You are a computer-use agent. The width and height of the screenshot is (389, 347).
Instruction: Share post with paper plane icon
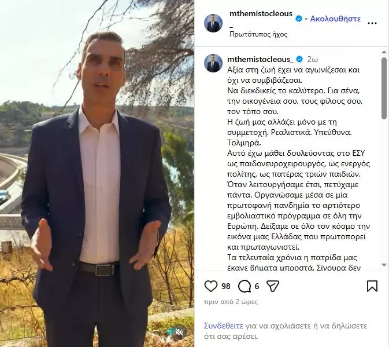pos(273,286)
